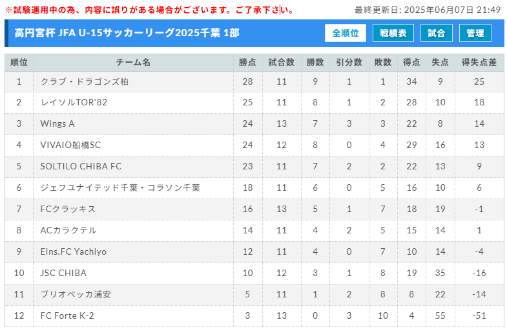Click the Wings A team name
Image resolution: width=507 pixels, height=331 pixels.
tap(57, 123)
